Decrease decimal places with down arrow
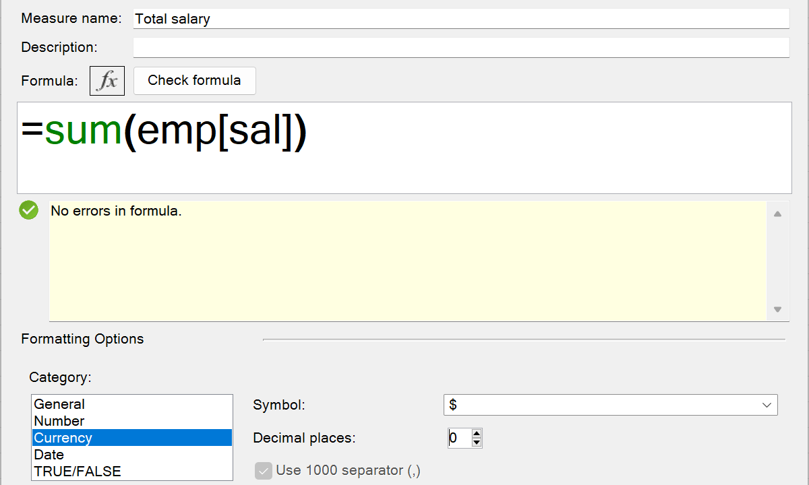Screen dimensions: 809x485 point(477,443)
